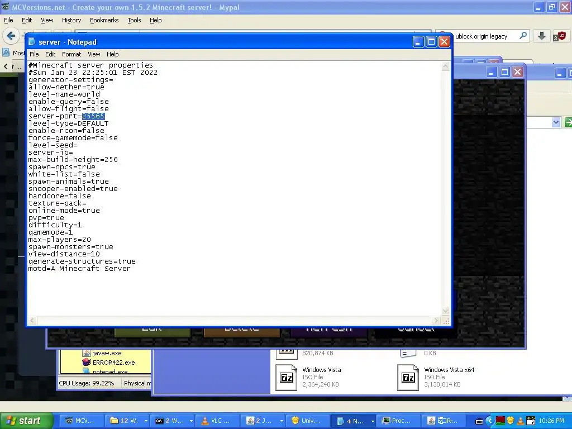Click the line white-list=false

tap(64, 174)
